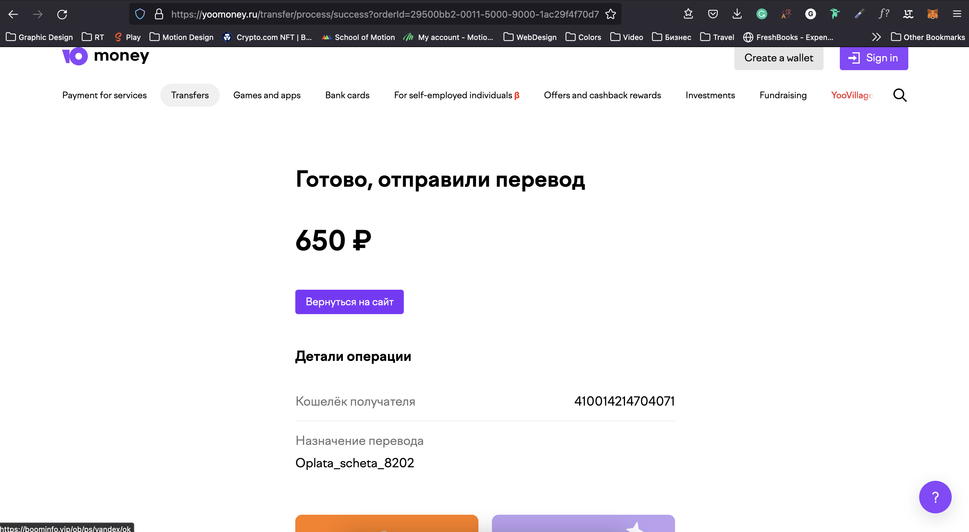
Task: Expand the Graphic Design bookmarks folder
Action: 39,37
